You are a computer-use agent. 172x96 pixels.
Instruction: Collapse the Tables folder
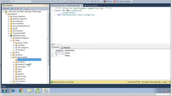(11, 41)
